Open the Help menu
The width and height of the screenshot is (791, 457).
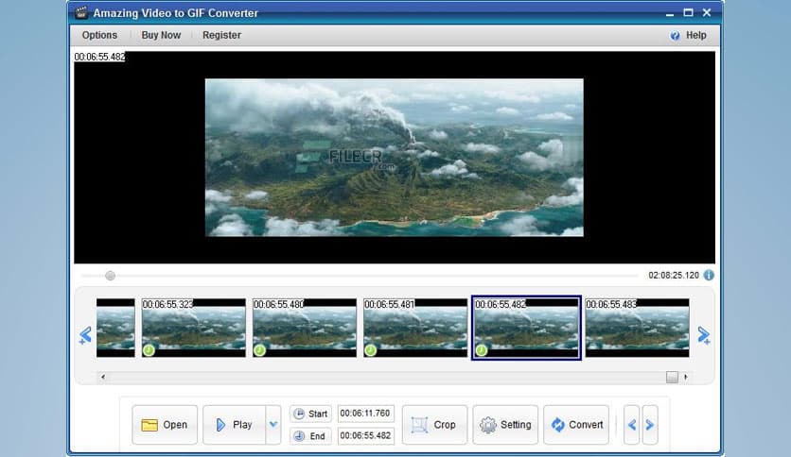point(689,35)
